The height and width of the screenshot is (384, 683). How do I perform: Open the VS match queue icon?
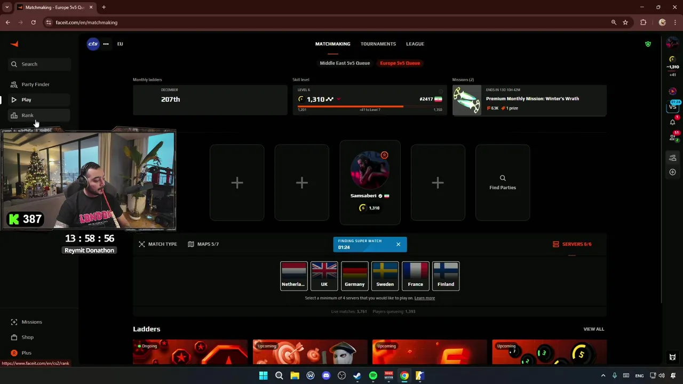tap(672, 107)
